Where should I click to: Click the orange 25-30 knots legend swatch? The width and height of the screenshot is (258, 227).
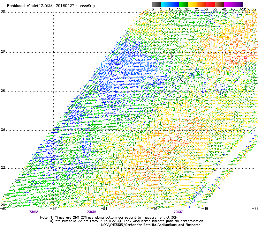202,4
